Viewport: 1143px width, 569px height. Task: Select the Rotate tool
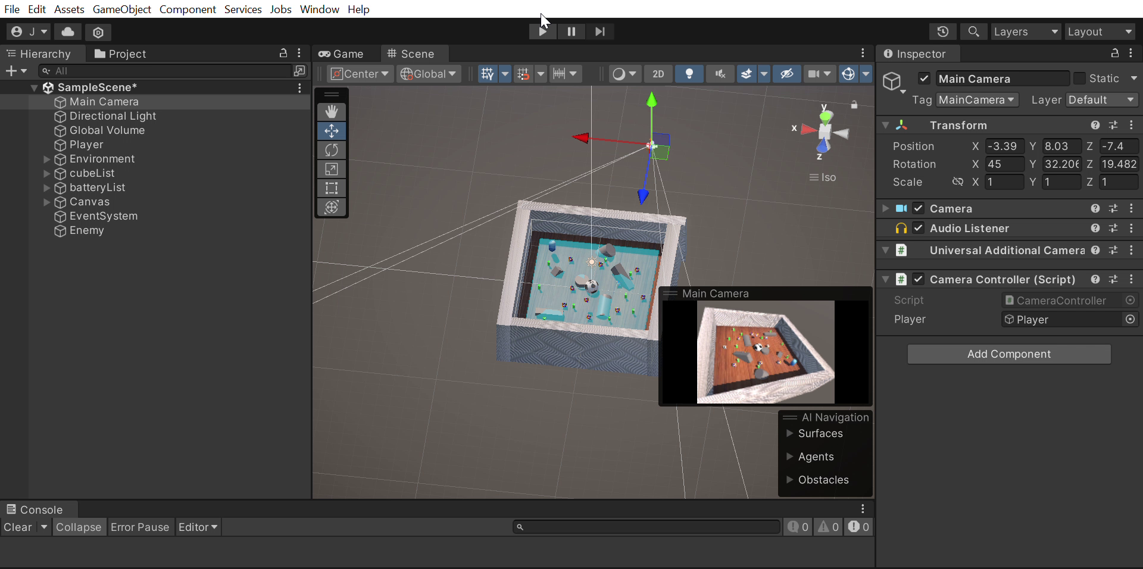pyautogui.click(x=331, y=150)
